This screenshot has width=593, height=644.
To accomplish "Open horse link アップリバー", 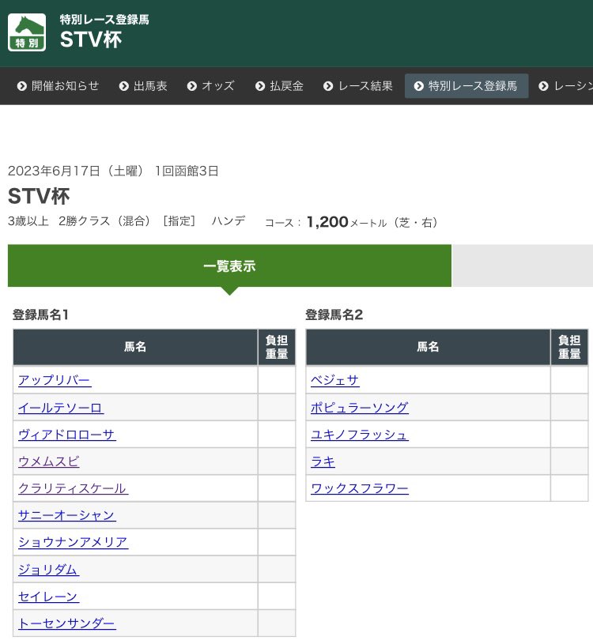I will [55, 380].
